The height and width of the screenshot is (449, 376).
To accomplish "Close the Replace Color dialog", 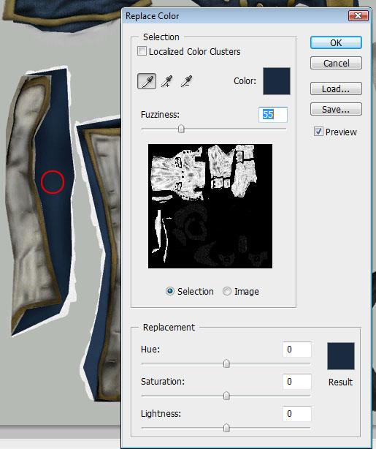I will (x=358, y=16).
